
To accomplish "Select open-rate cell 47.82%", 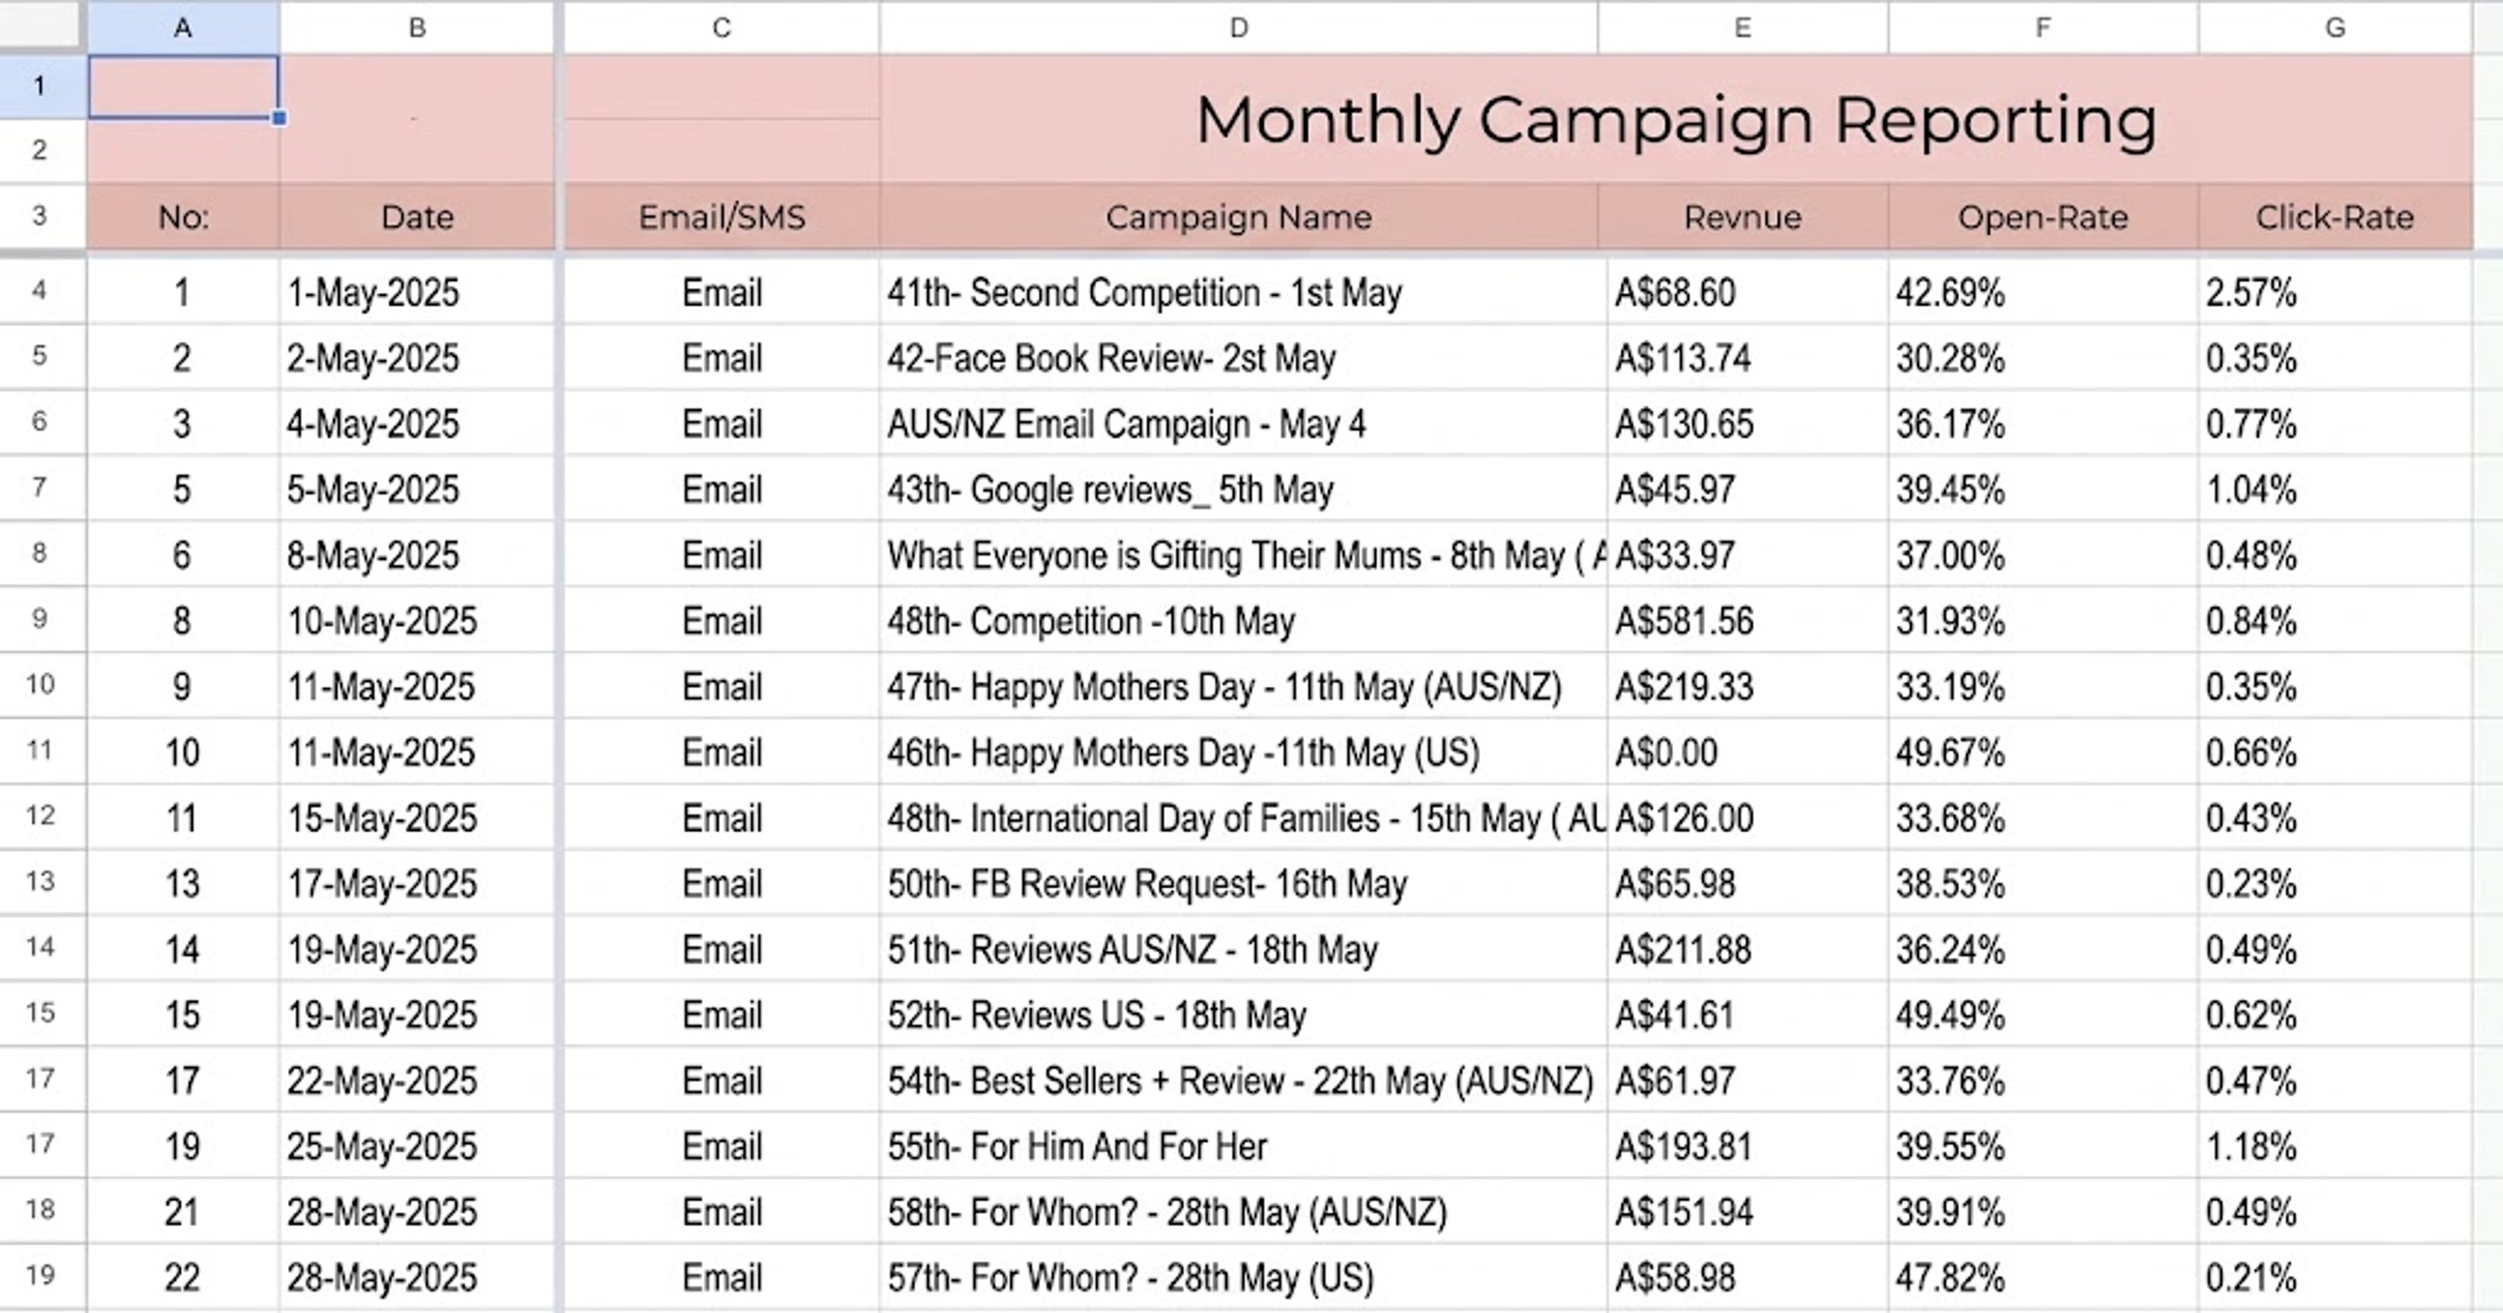I will (2042, 1277).
